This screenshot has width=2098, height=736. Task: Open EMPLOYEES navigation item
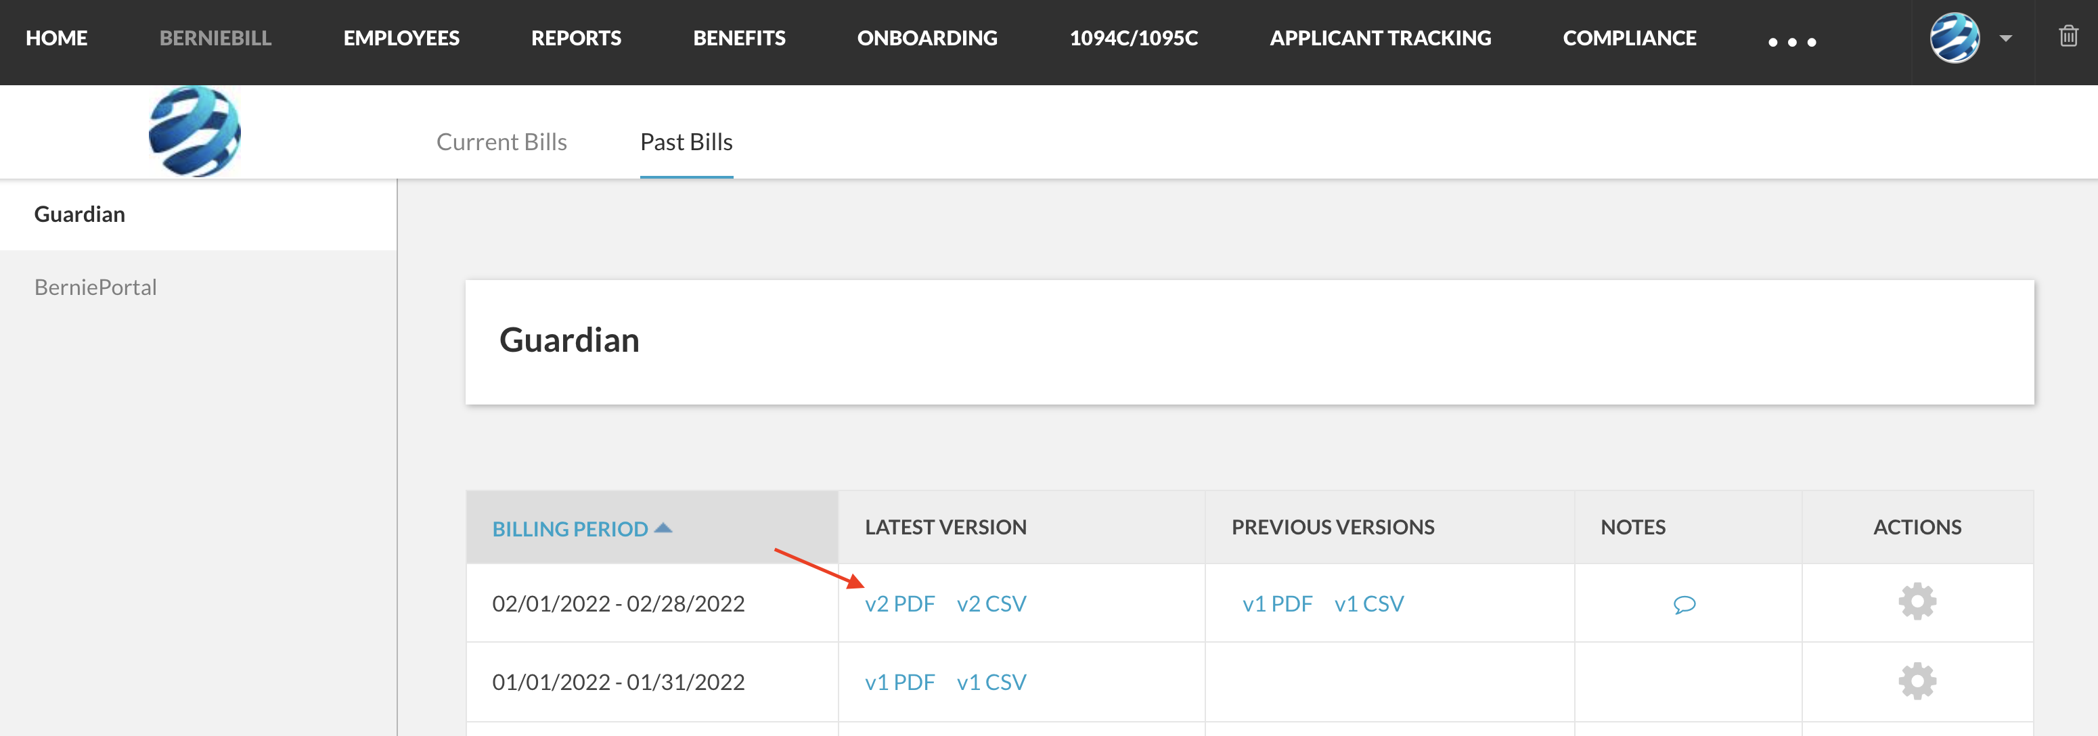(x=401, y=39)
